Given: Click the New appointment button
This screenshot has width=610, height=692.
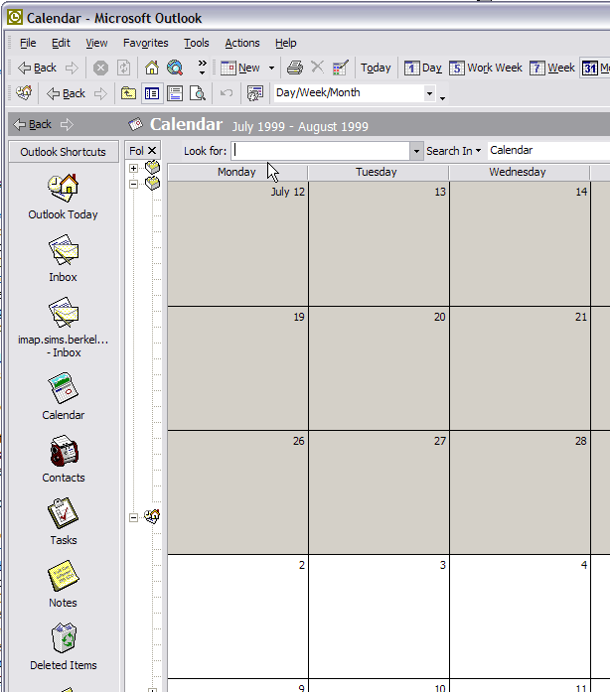Looking at the screenshot, I should pyautogui.click(x=240, y=68).
